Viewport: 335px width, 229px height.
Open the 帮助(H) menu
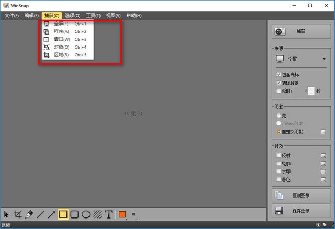coord(134,15)
